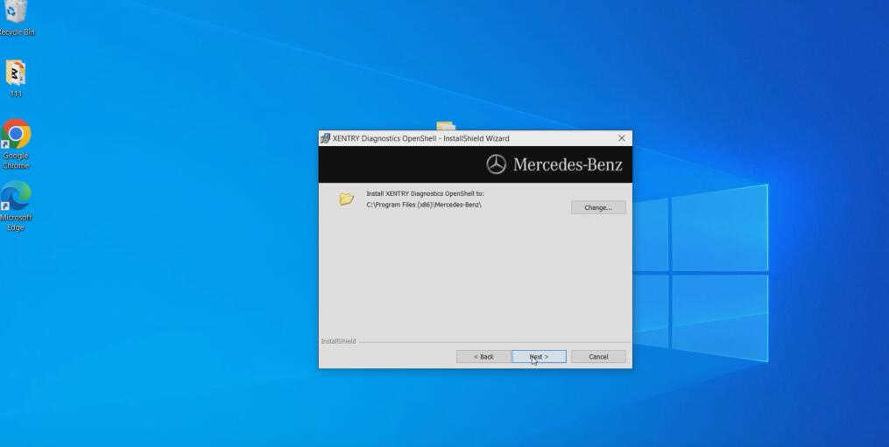Select the 111 archive icon on desktop
Image resolution: width=889 pixels, height=447 pixels.
pyautogui.click(x=15, y=78)
